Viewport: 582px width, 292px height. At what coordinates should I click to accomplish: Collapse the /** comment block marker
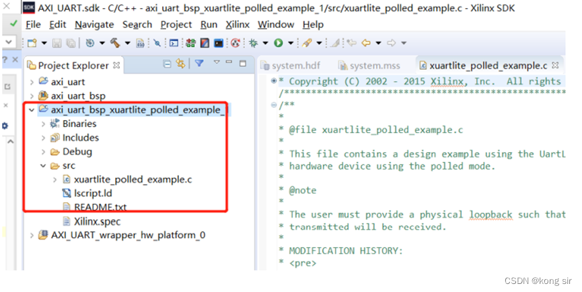click(274, 105)
